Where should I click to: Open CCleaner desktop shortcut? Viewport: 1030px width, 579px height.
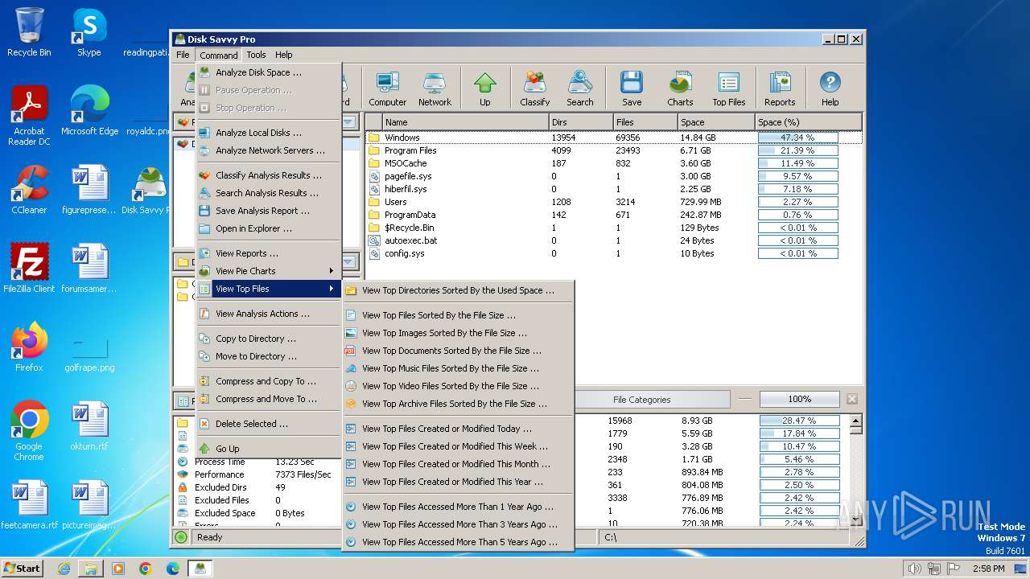coord(29,190)
